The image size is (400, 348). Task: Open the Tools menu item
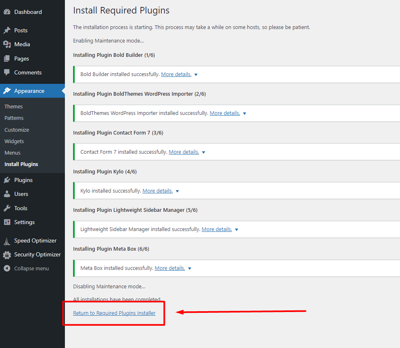32,208
